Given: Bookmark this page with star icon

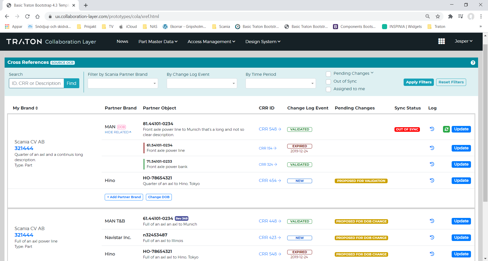Looking at the screenshot, I should pyautogui.click(x=438, y=16).
